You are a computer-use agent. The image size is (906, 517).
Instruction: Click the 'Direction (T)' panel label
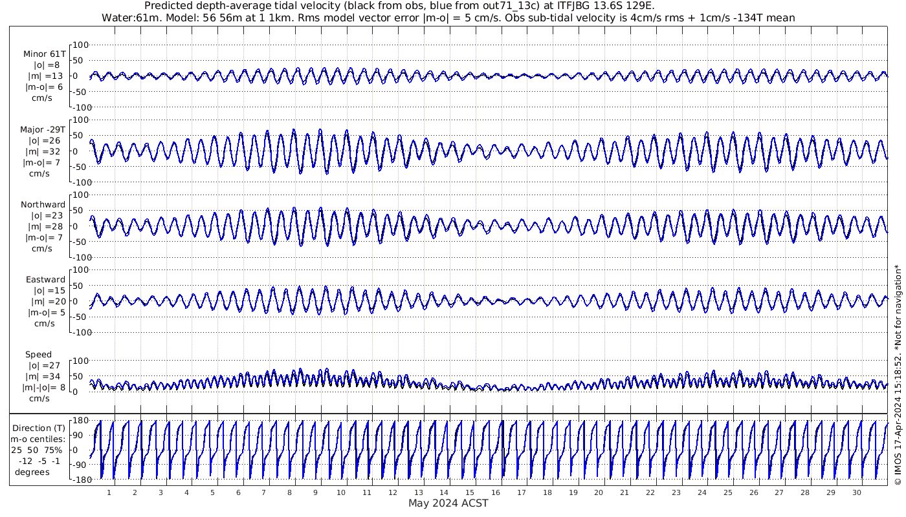pyautogui.click(x=39, y=428)
